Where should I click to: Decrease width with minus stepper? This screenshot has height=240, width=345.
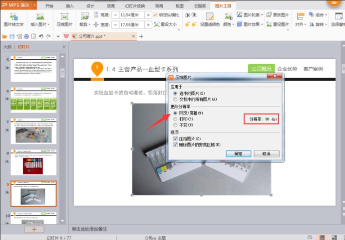point(115,24)
